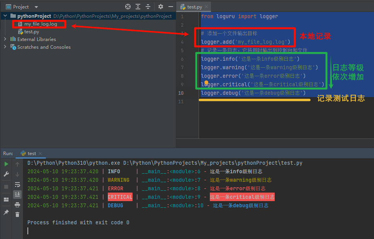Clear console with trash icon
Screen dimensions: 374x239
tap(17, 215)
